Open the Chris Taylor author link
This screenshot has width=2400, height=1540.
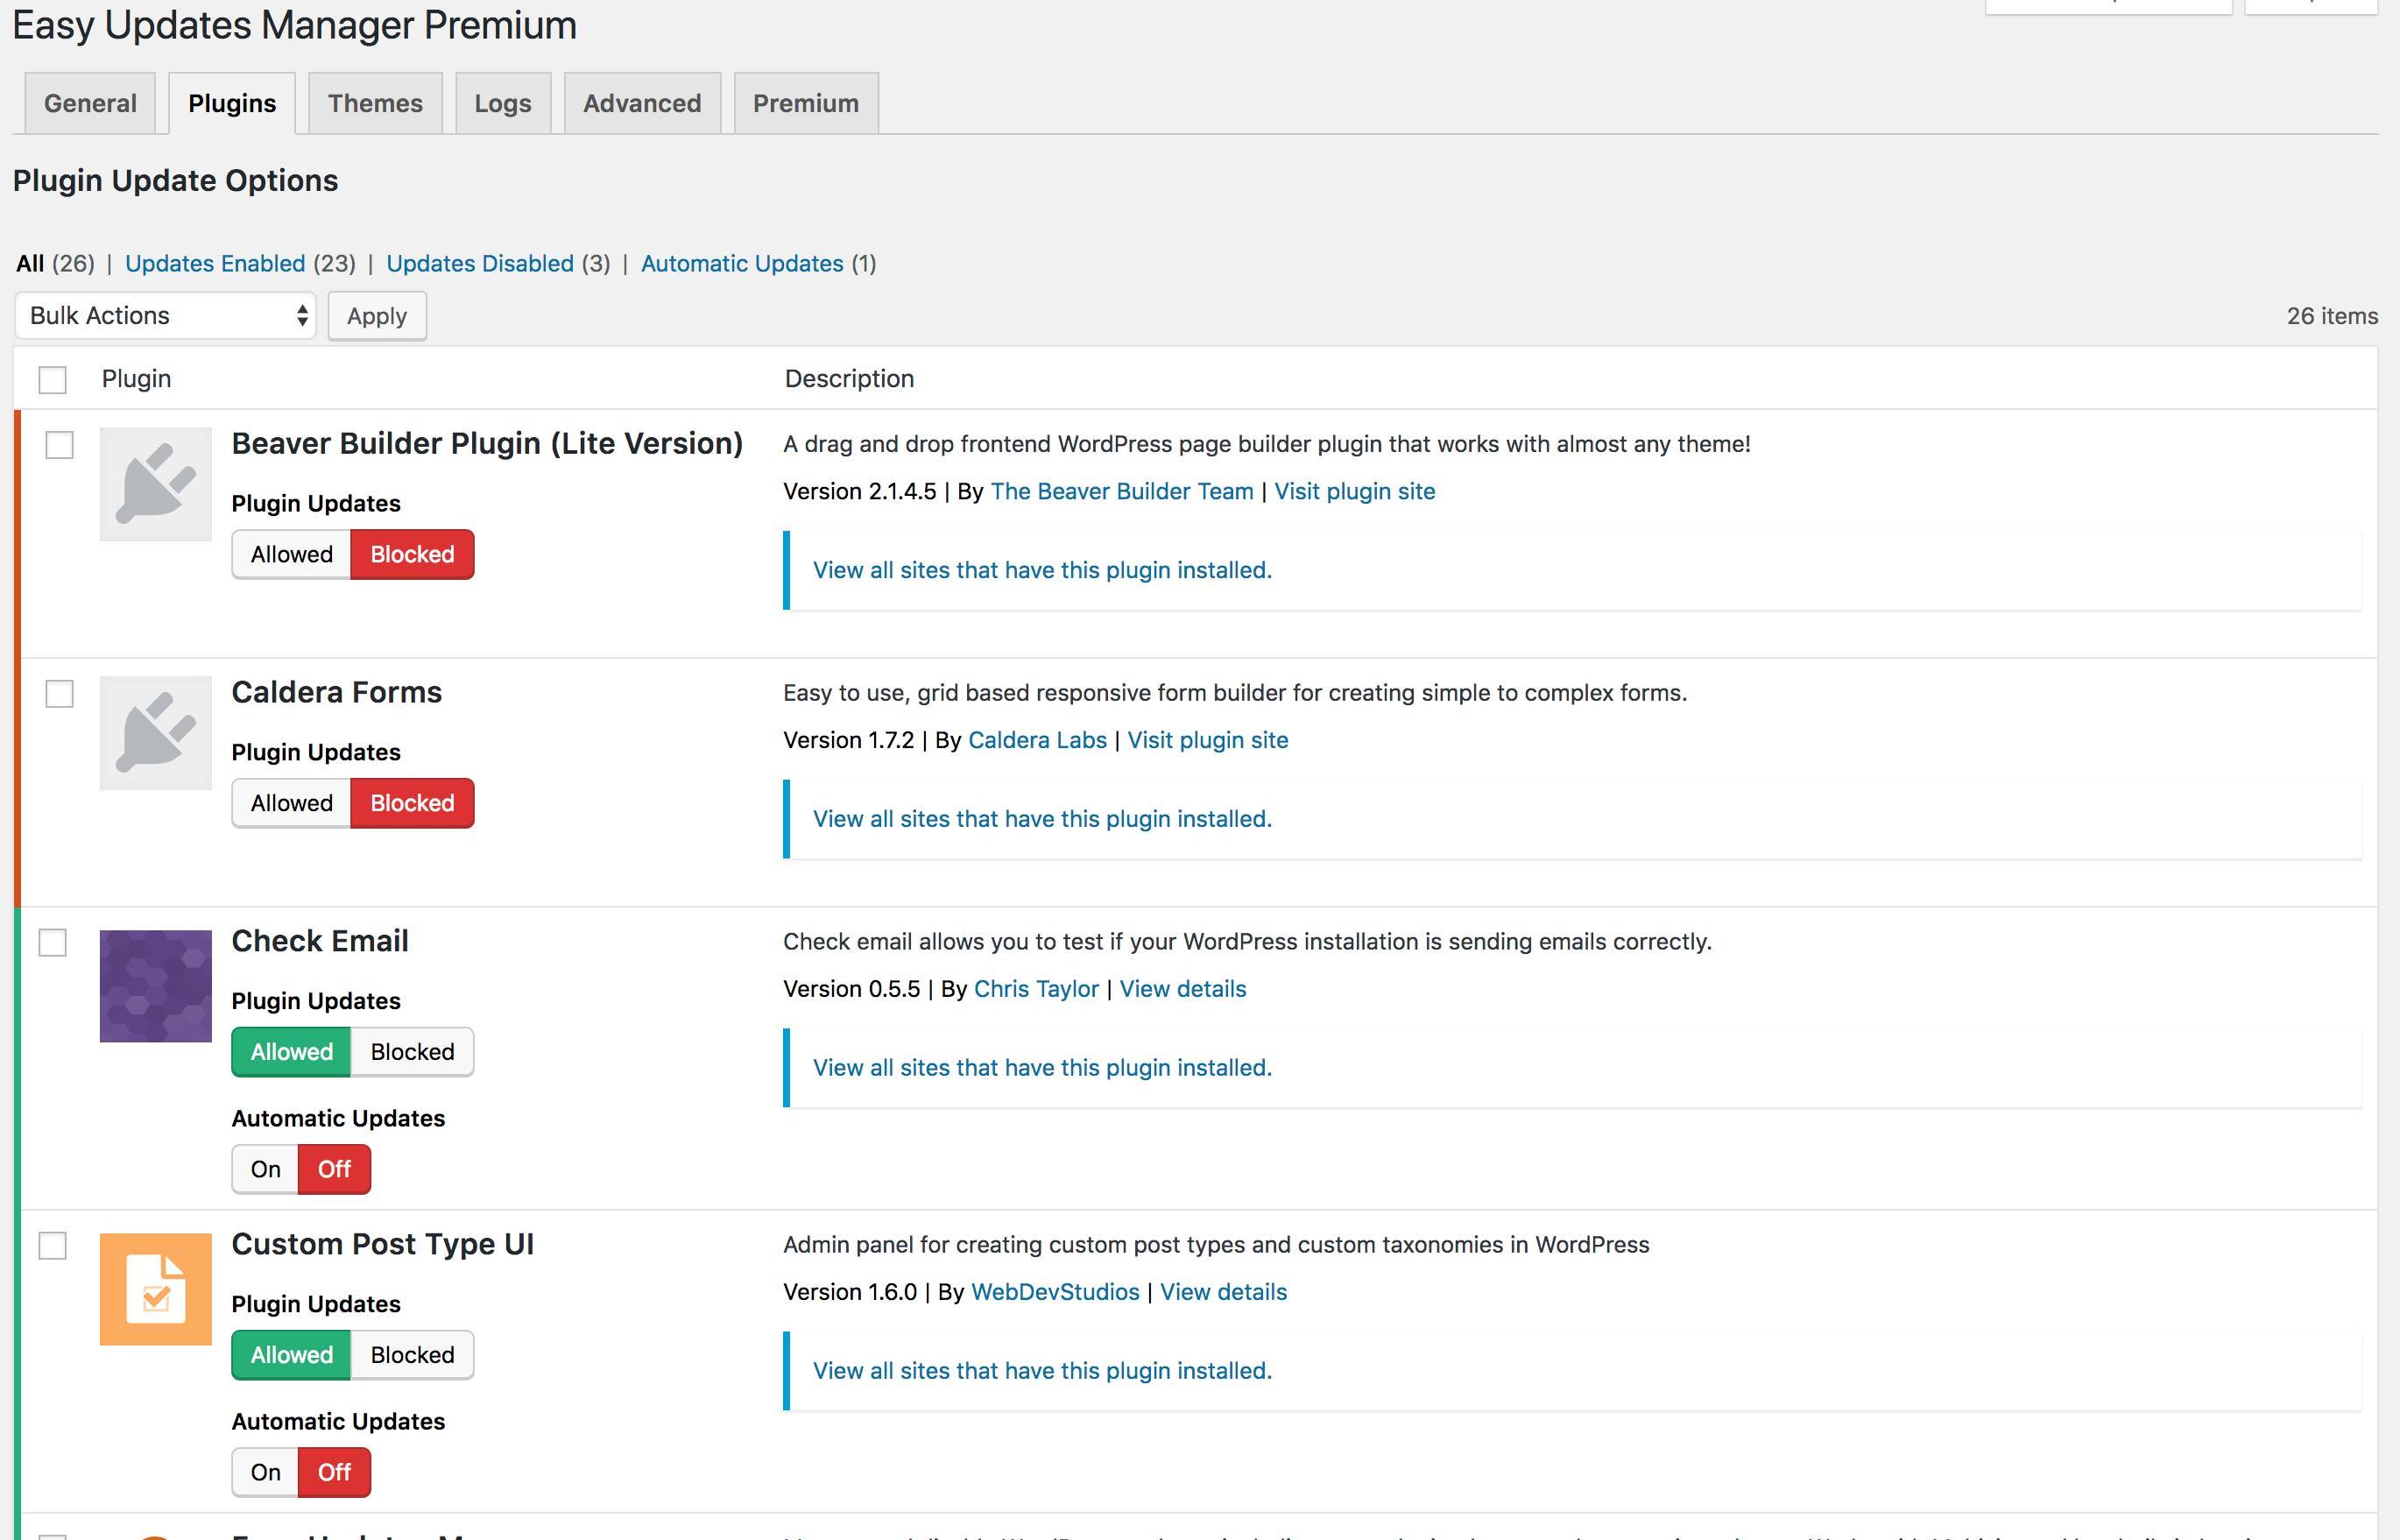click(1035, 989)
